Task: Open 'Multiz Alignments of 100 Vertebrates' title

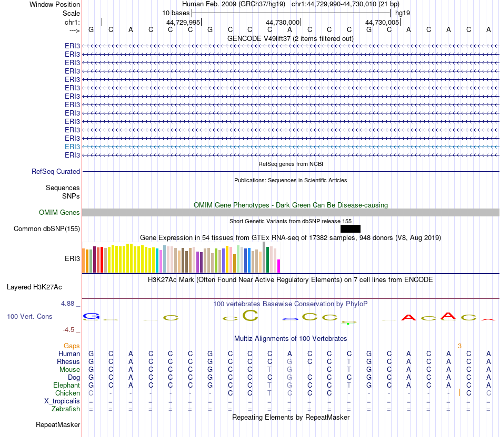Action: click(x=291, y=339)
